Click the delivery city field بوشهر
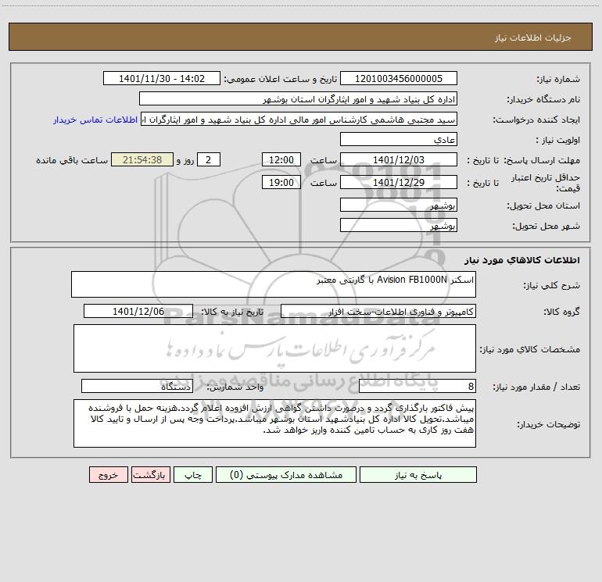Screen dimensions: 602x582 [x=399, y=225]
